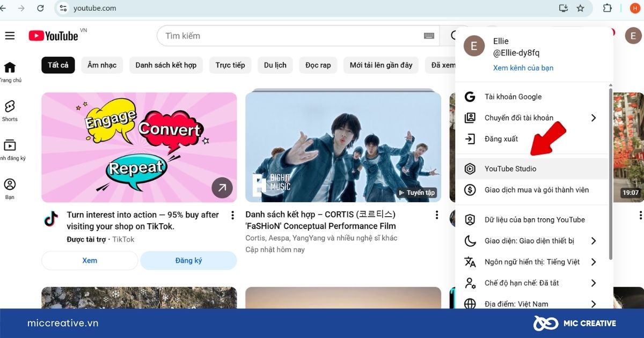Open the Bạn sidebar item

pyautogui.click(x=10, y=189)
